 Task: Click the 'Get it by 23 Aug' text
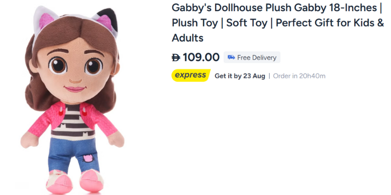click(x=239, y=76)
